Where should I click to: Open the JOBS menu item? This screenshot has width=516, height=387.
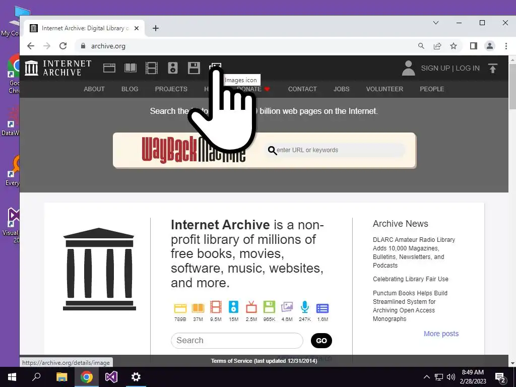(x=341, y=89)
